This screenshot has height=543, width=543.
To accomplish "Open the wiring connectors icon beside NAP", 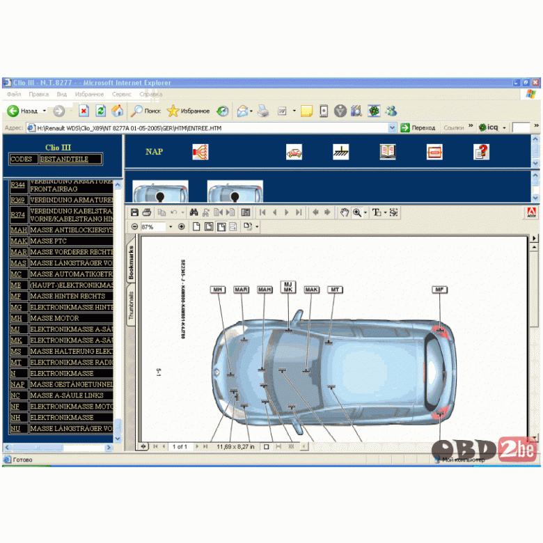I will 200,152.
